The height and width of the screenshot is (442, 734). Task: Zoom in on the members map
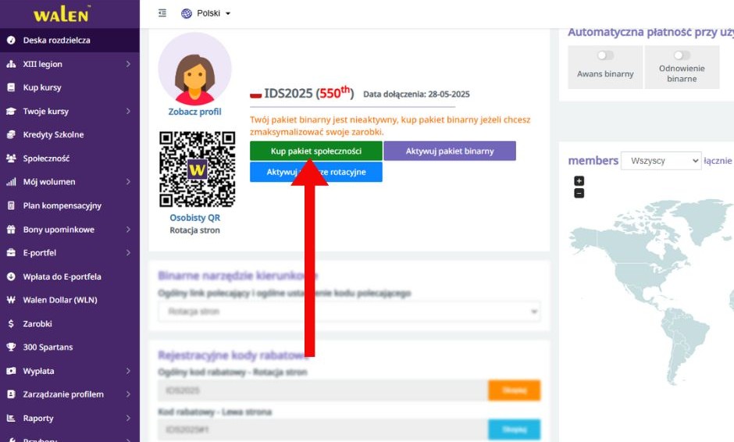point(579,181)
